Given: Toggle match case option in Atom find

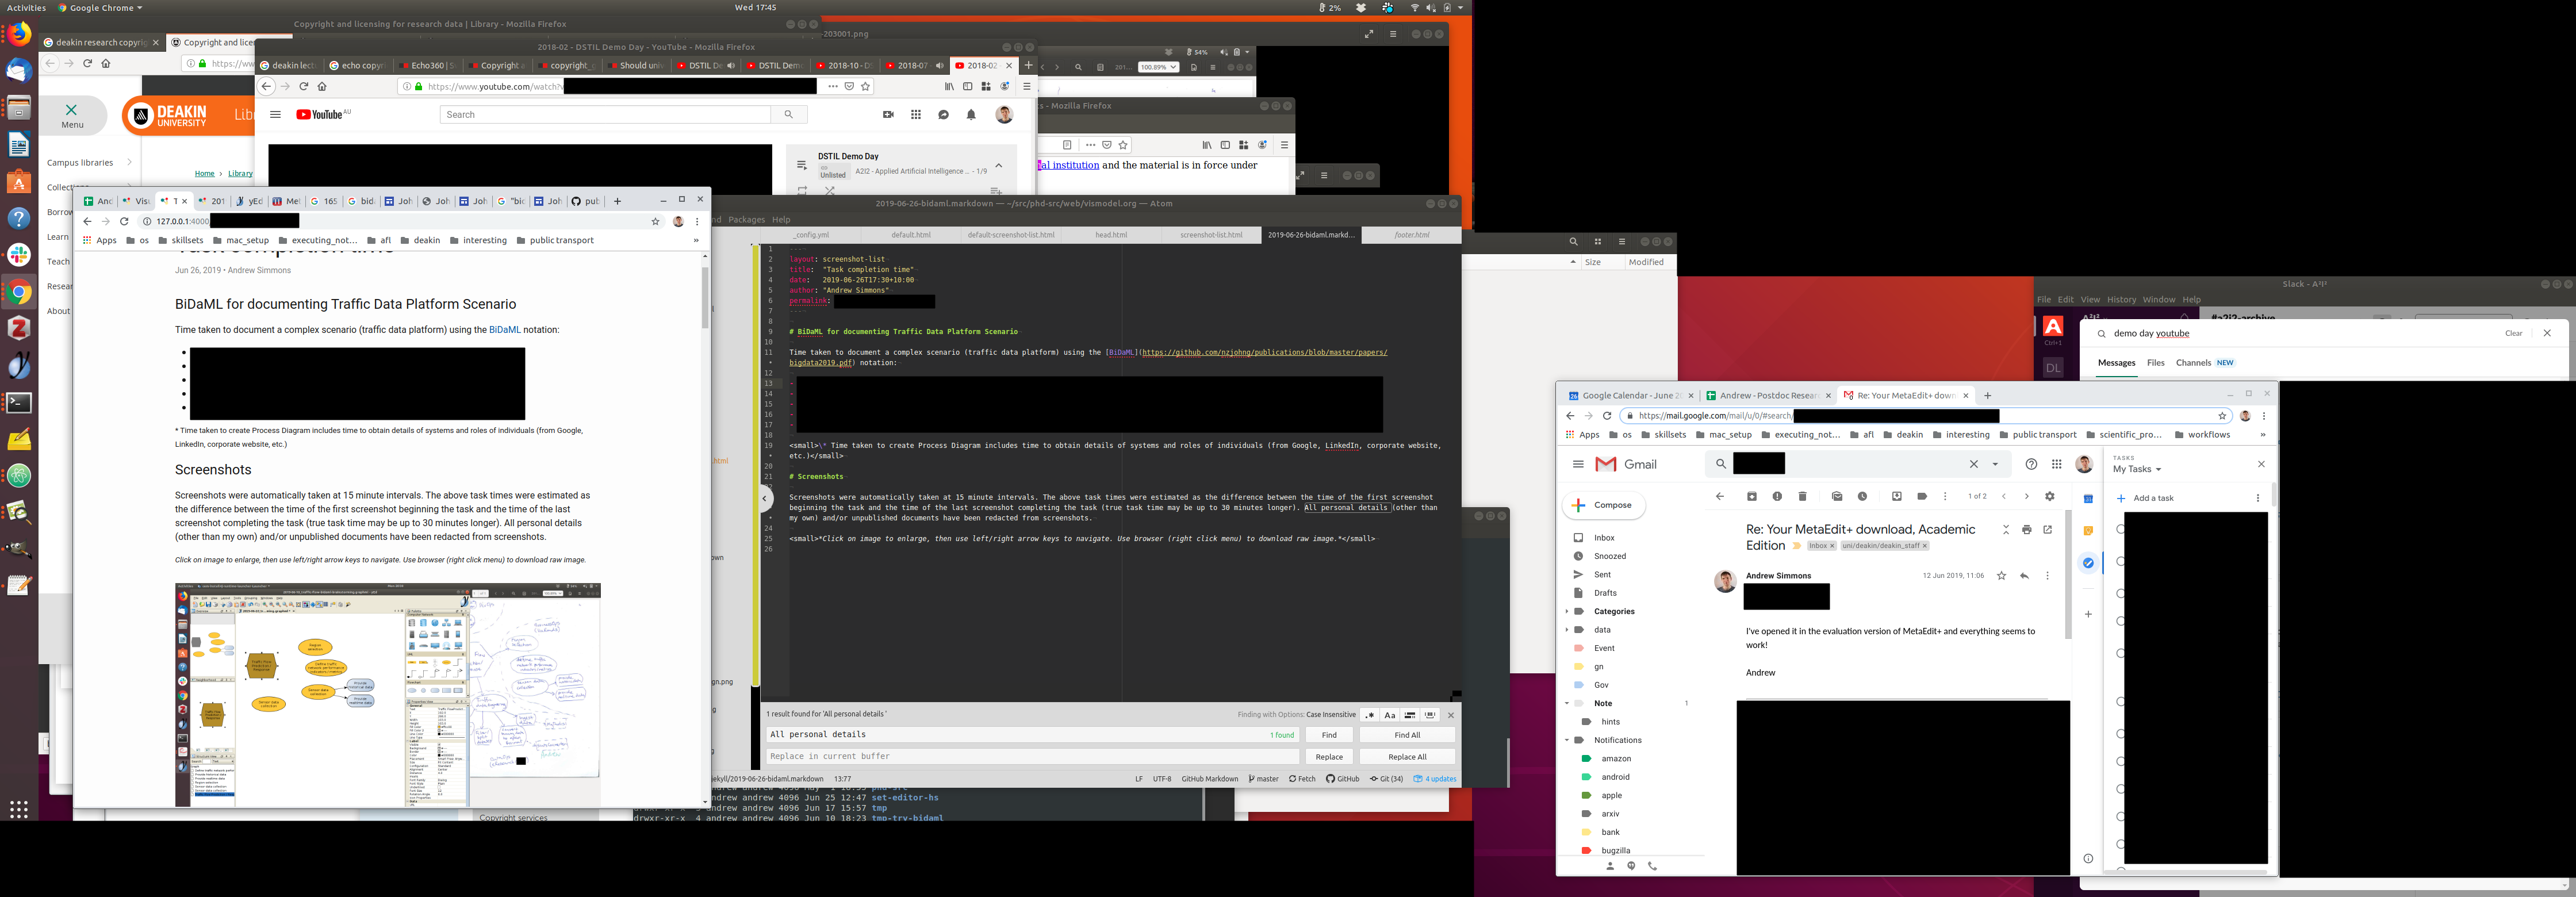Looking at the screenshot, I should pos(1389,715).
